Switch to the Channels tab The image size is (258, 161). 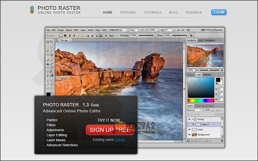pyautogui.click(x=200, y=106)
